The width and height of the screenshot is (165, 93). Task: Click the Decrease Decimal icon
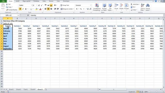(x=90, y=9)
